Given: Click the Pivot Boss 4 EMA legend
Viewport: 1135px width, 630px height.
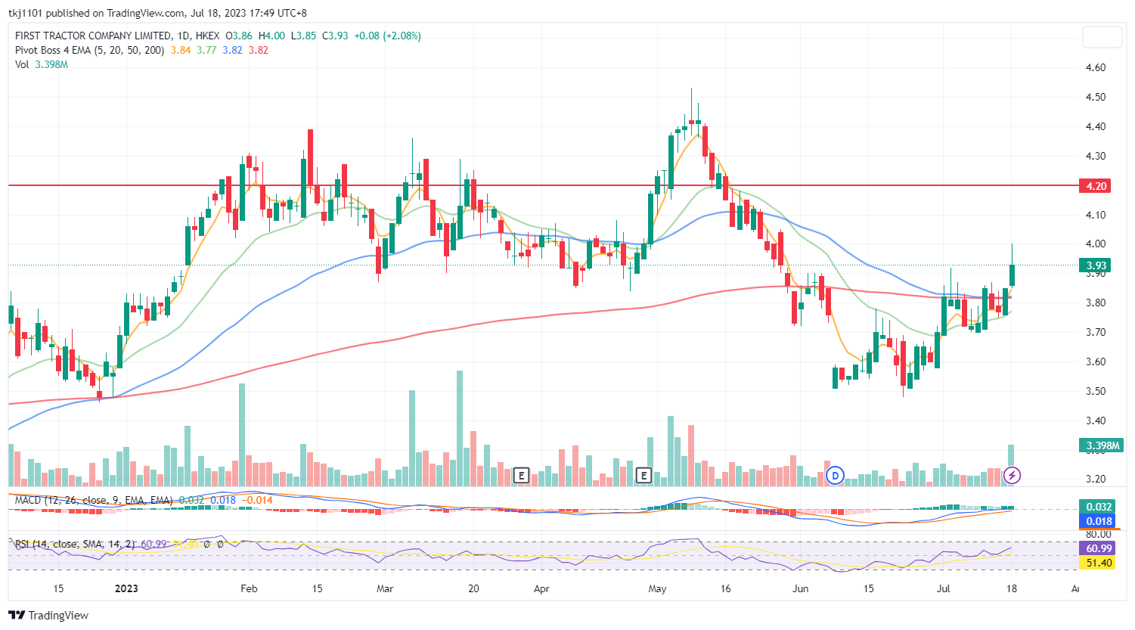Looking at the screenshot, I should tap(89, 50).
